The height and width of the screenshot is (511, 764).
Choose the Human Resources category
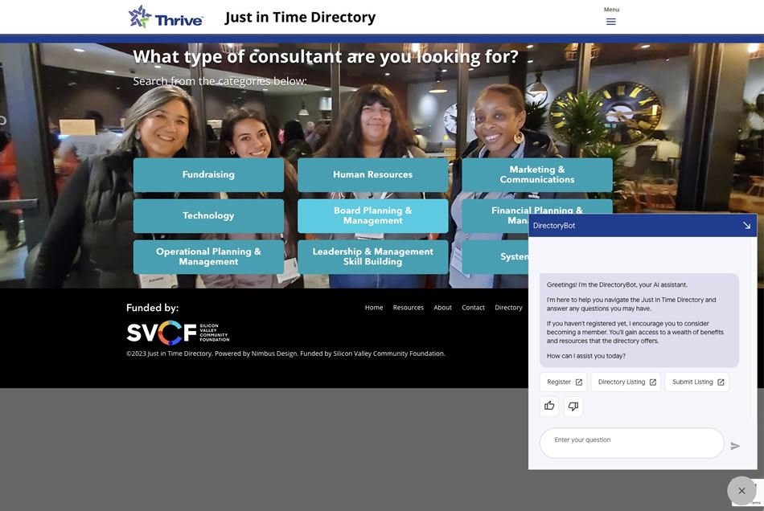(372, 174)
